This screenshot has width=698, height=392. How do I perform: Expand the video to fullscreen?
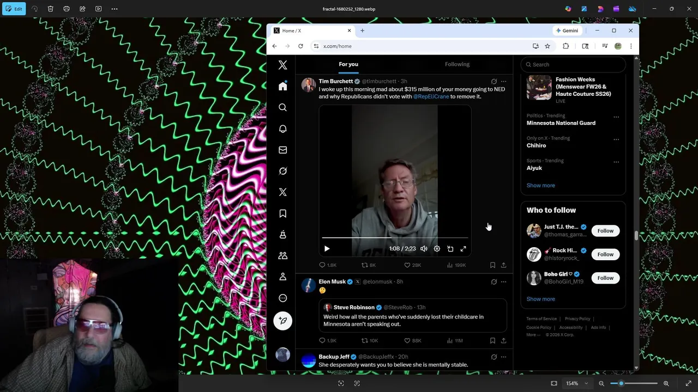[x=463, y=249]
